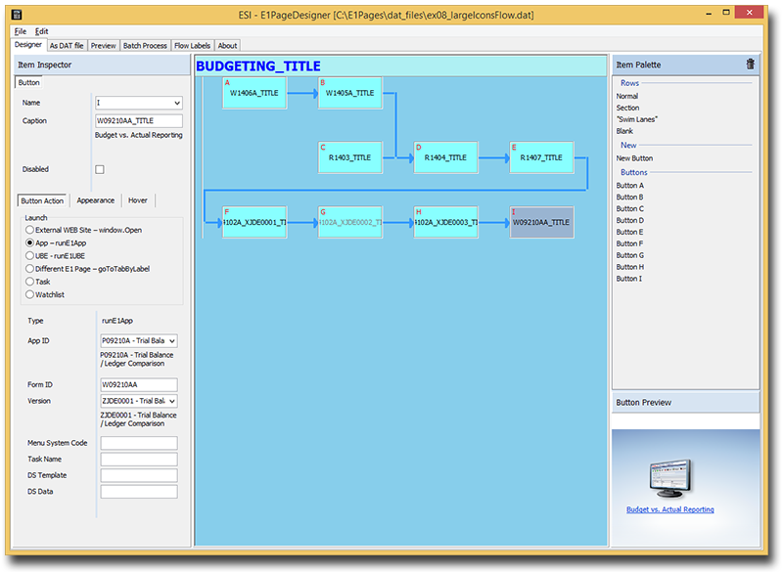The height and width of the screenshot is (572, 783).
Task: Select UBE - runE1UBE radio button
Action: [x=56, y=256]
